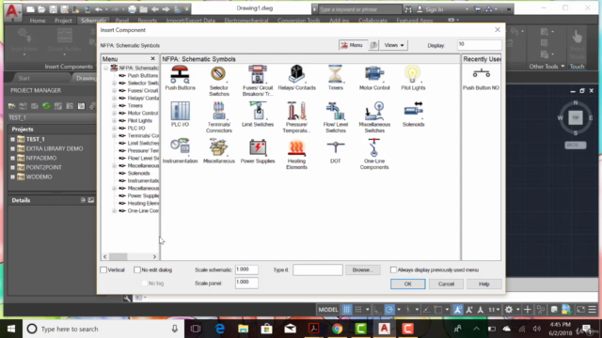Pick recently used Push Button NO
The width and height of the screenshot is (602, 338).
pyautogui.click(x=481, y=79)
